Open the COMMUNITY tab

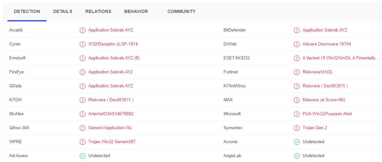point(181,11)
